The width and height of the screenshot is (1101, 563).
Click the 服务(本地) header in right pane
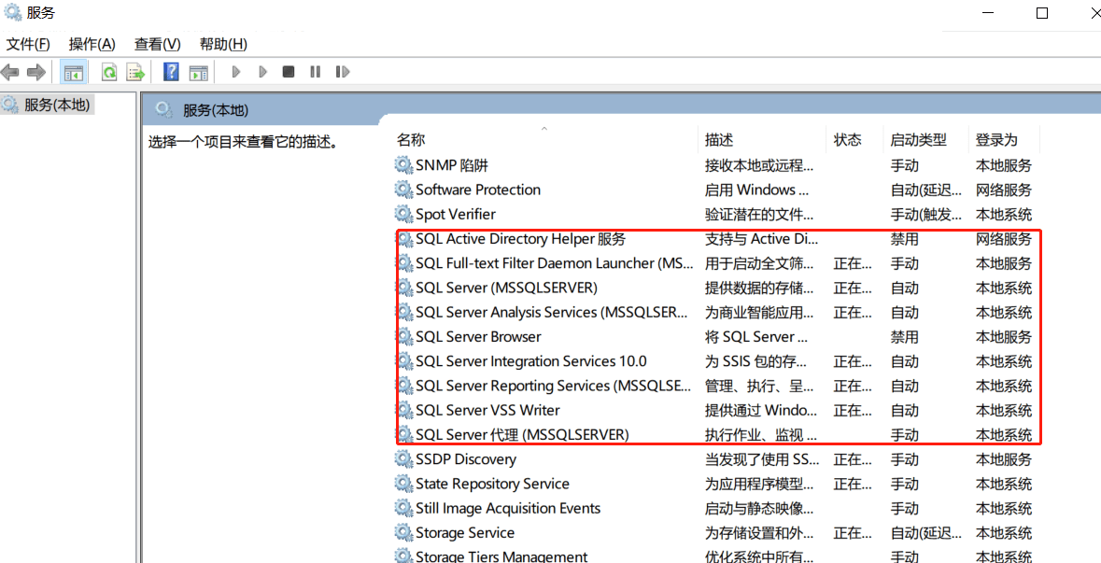coord(216,110)
